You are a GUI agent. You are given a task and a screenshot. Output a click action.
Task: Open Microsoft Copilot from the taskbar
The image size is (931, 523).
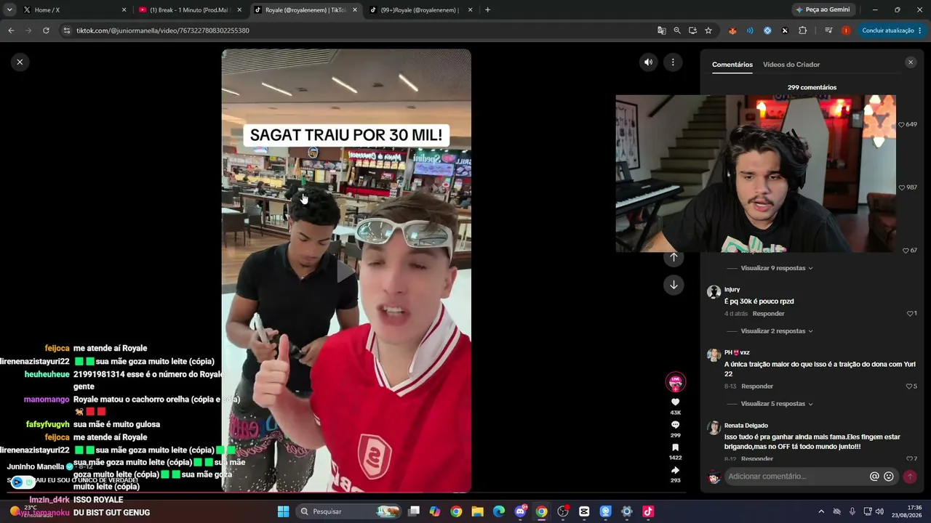coord(435,511)
